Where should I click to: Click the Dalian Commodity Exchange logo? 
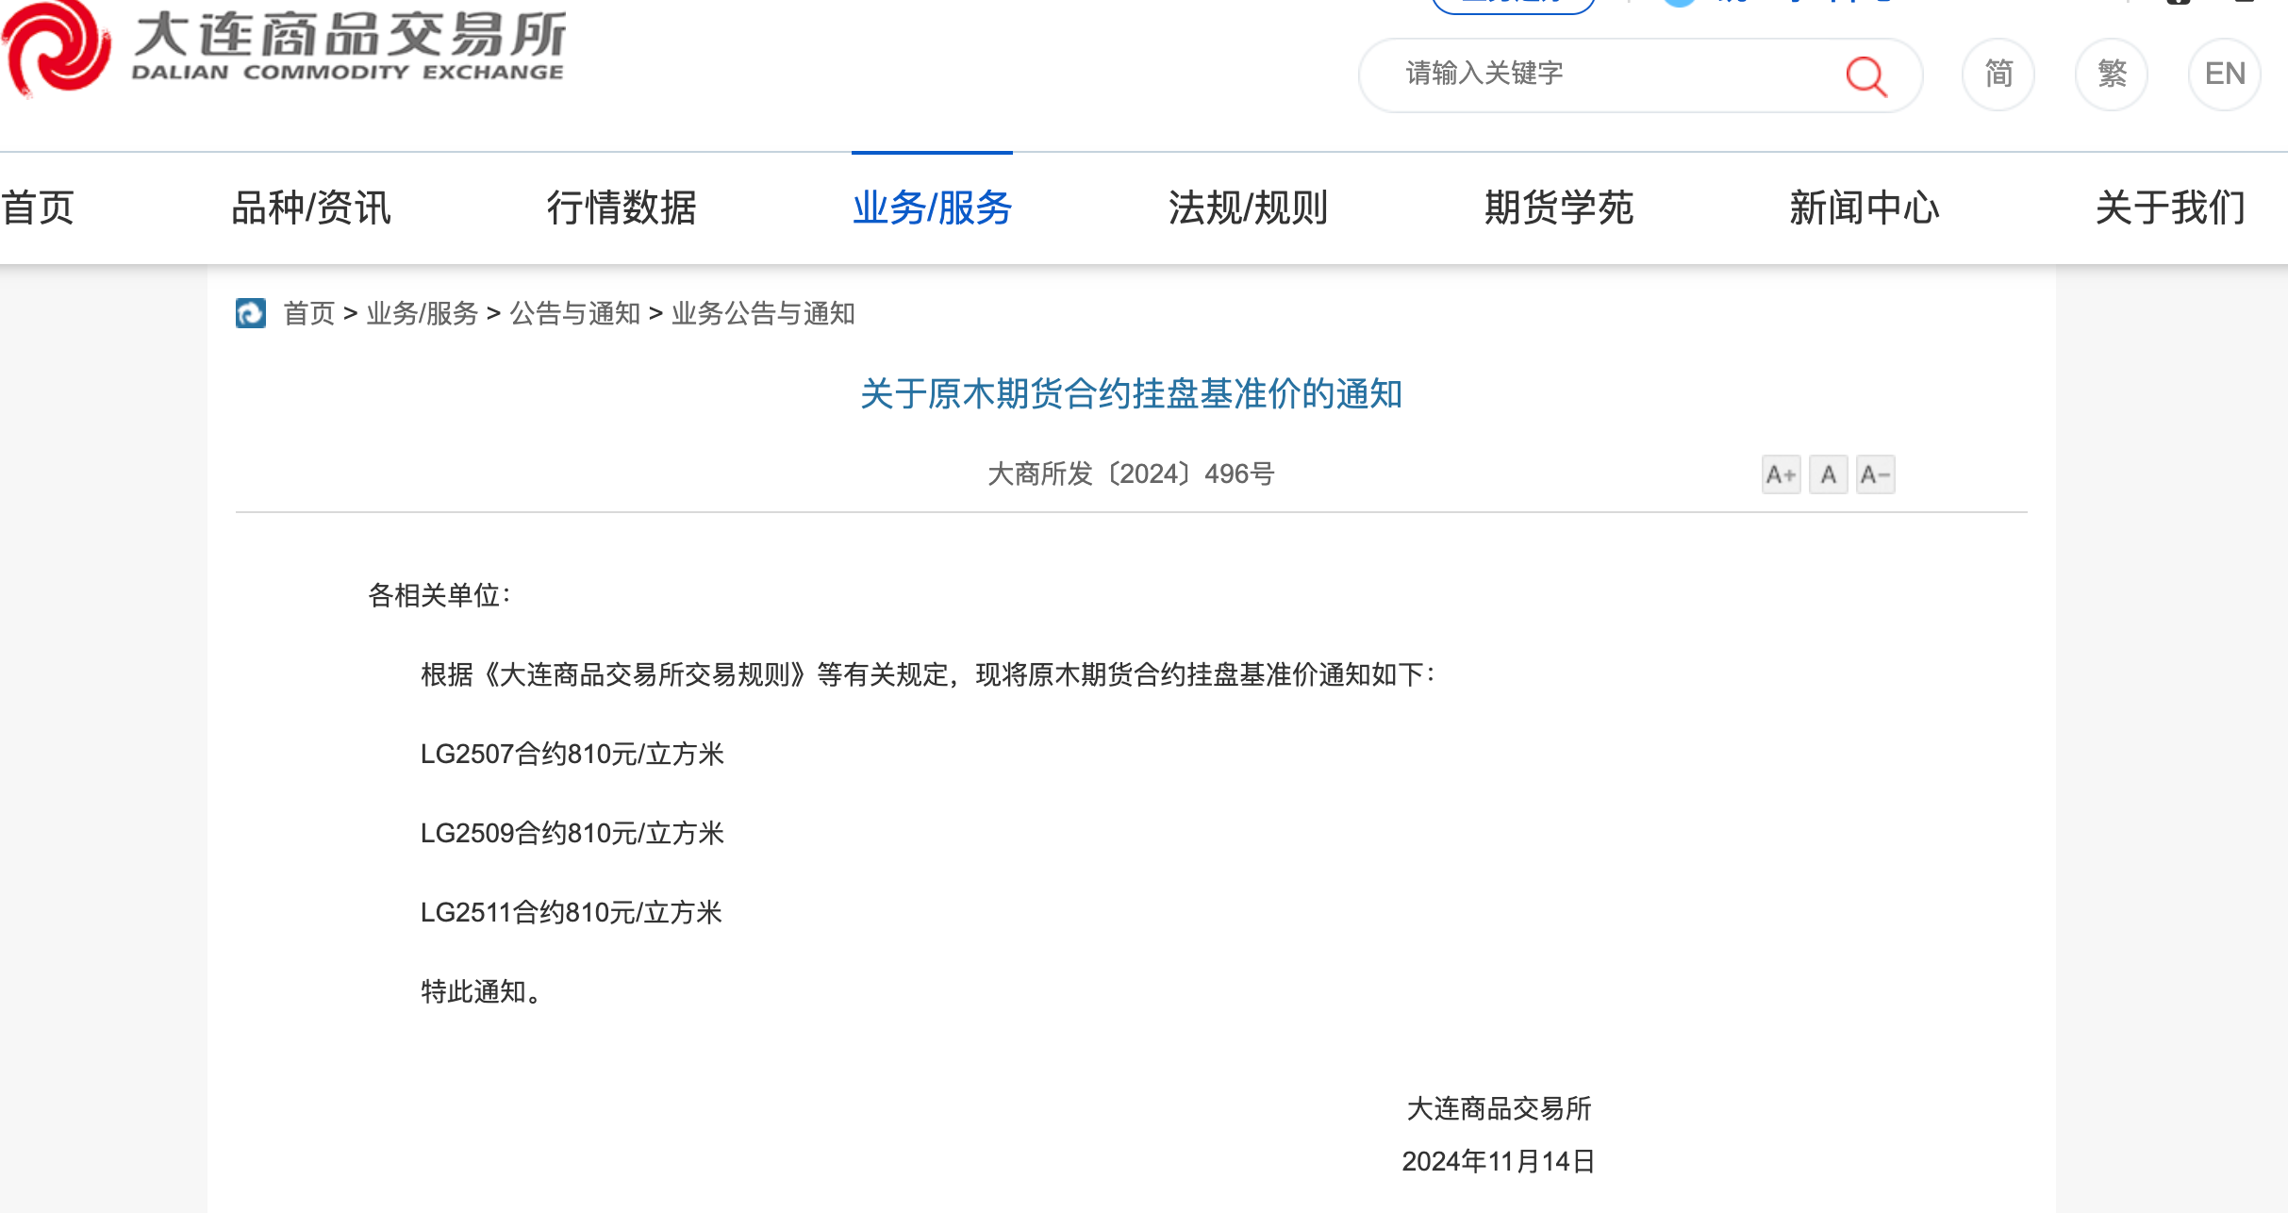point(283,47)
